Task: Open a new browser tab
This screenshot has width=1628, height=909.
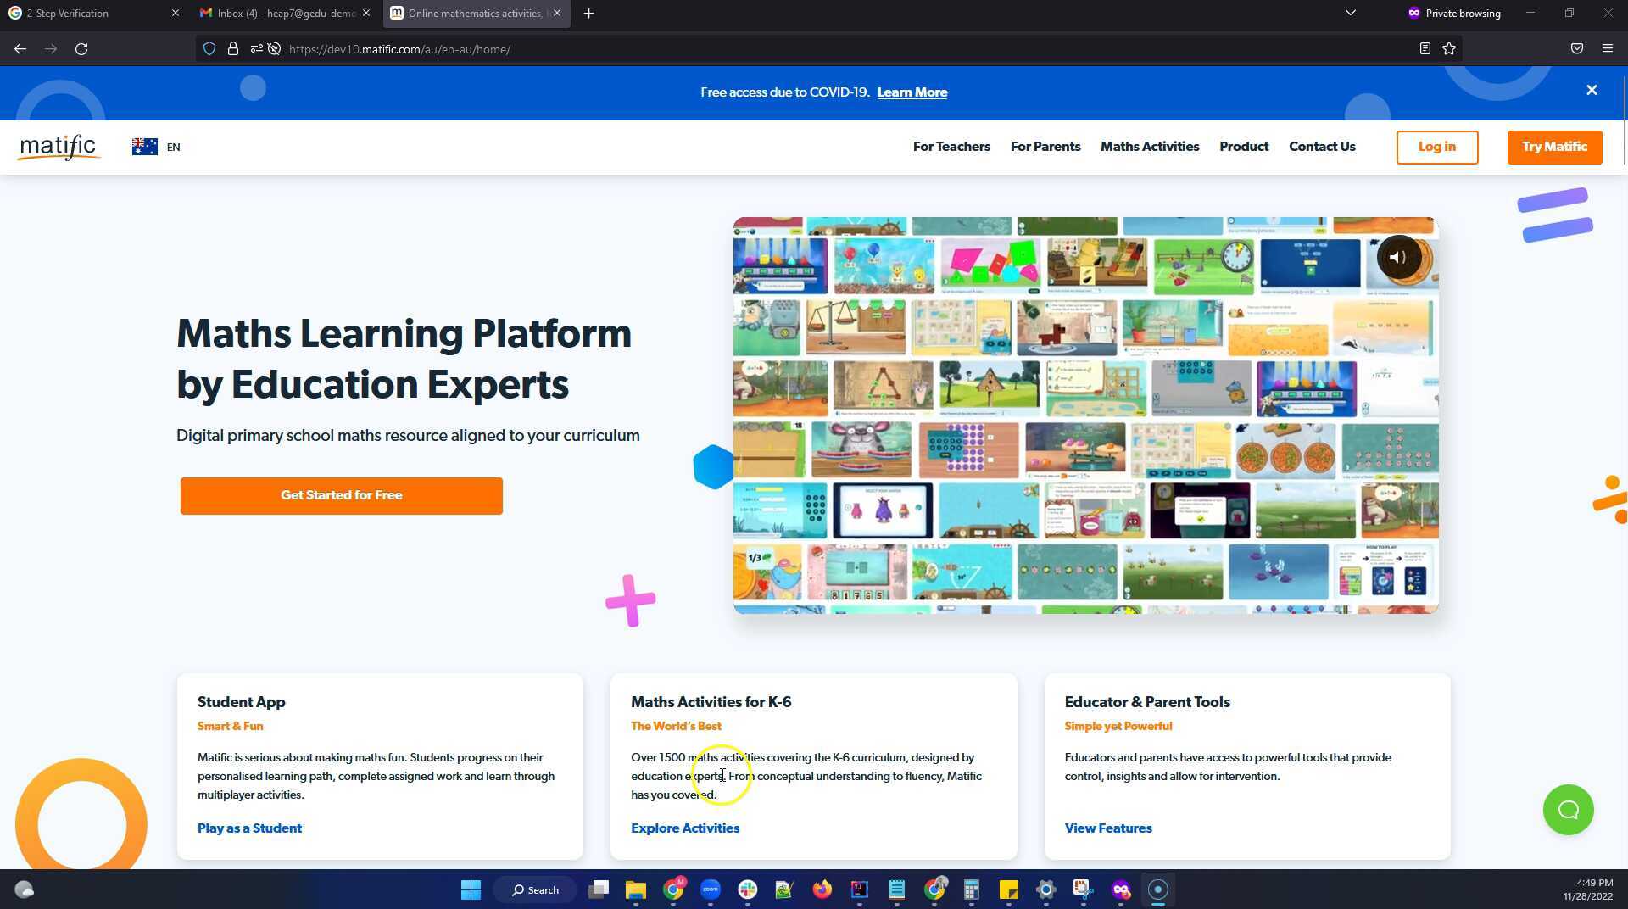Action: click(x=589, y=14)
